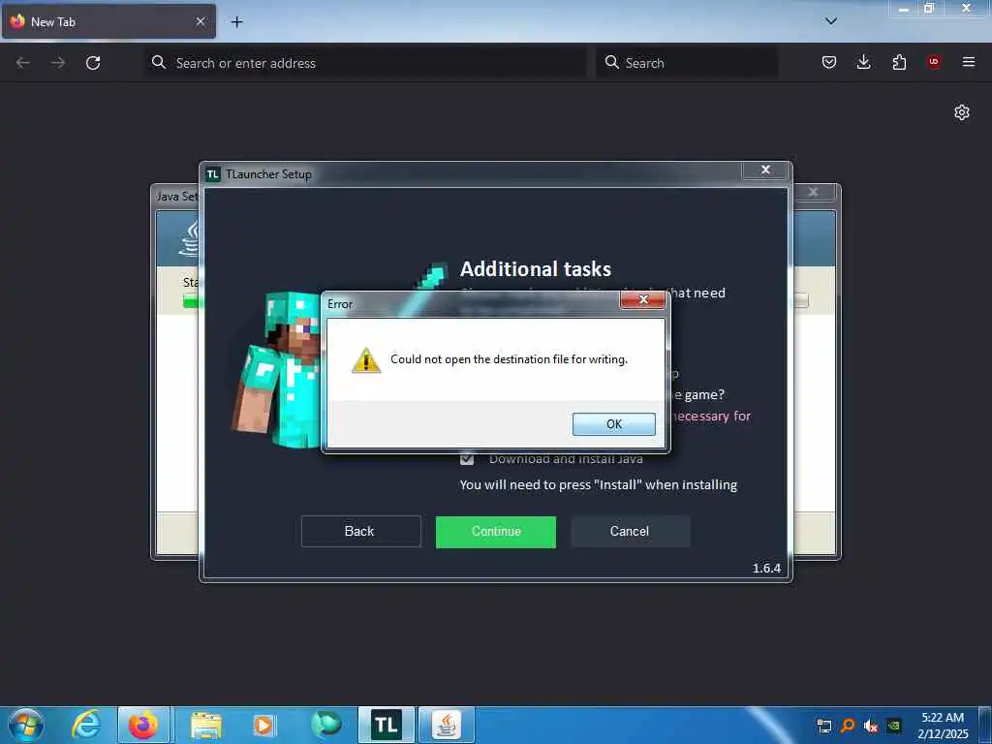Click the Firefox logo on the New Tab tab
This screenshot has height=744, width=992.
(x=17, y=21)
